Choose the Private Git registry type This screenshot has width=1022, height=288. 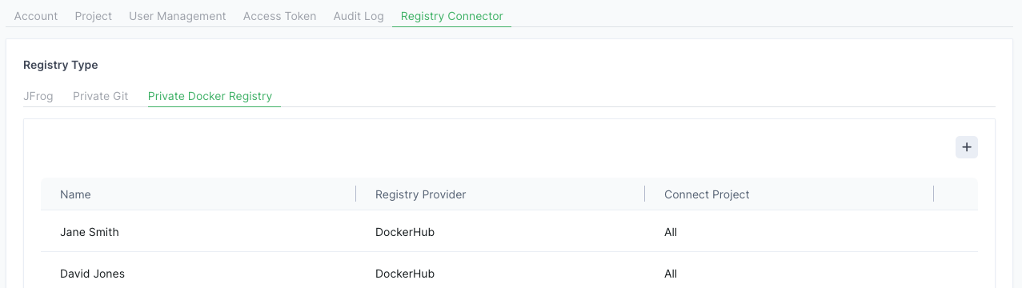101,96
